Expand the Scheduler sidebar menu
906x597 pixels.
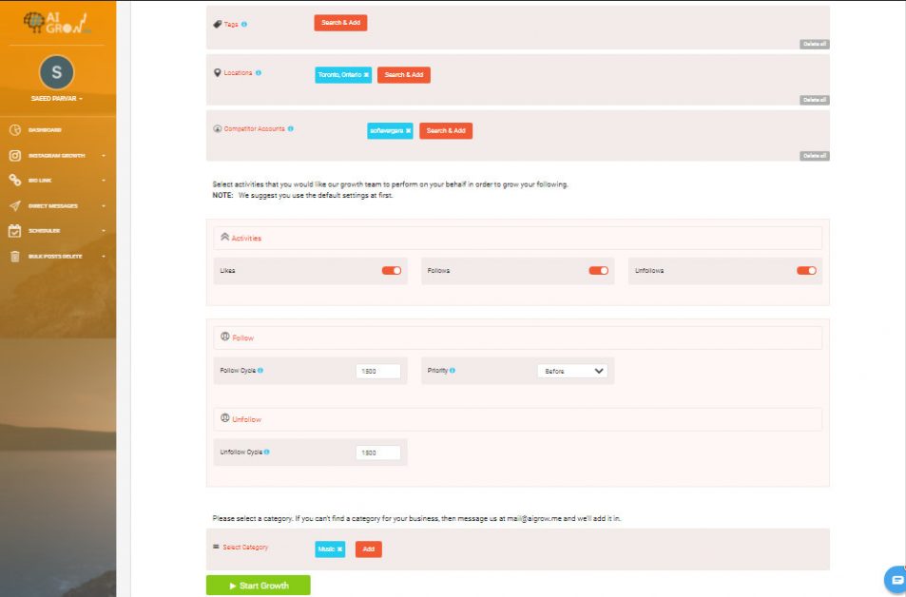point(105,230)
